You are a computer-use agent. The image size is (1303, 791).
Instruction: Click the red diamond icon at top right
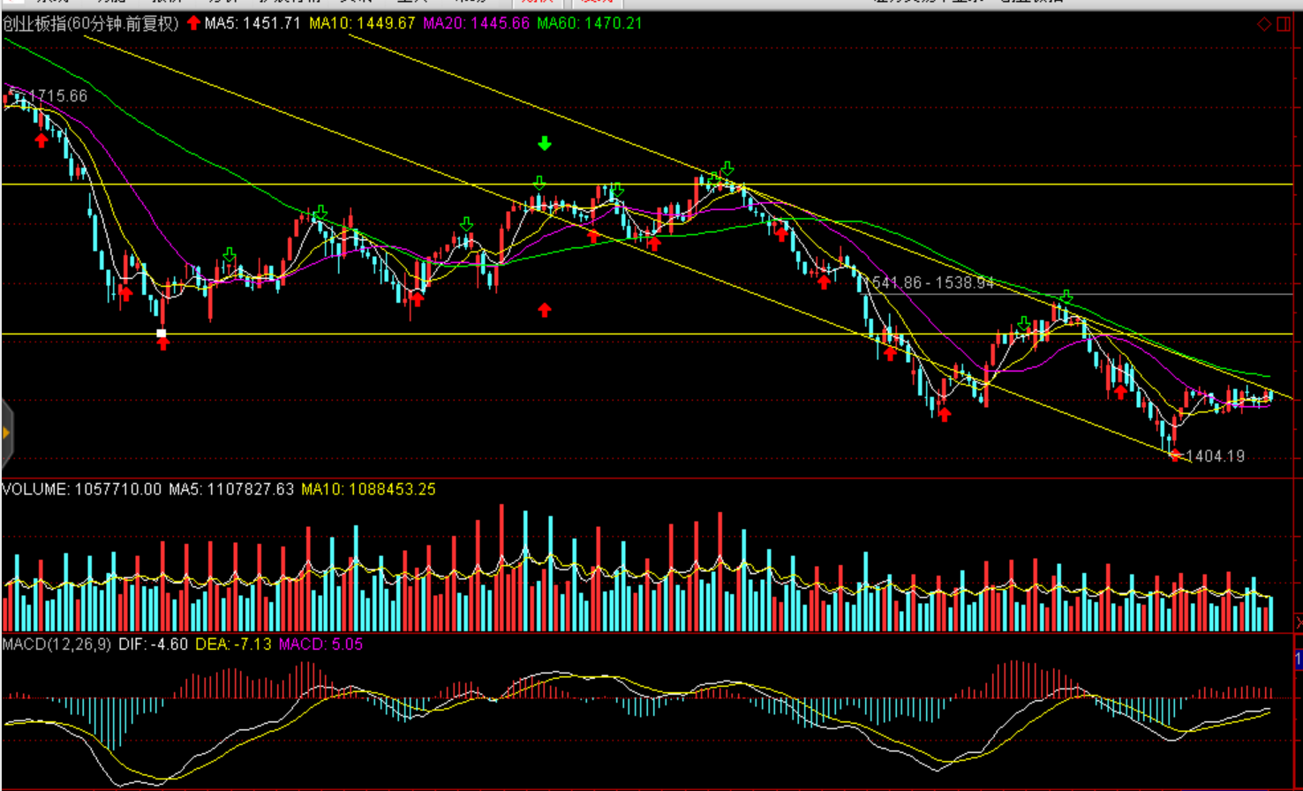tap(1265, 24)
